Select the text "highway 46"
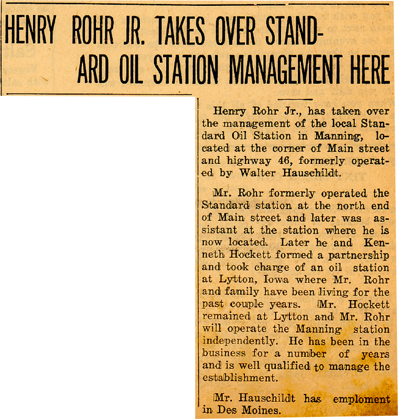 point(253,161)
